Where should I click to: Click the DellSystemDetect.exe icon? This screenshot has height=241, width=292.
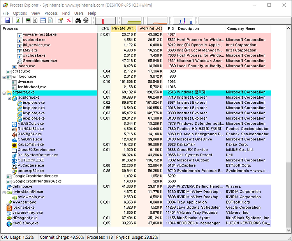coord(14,155)
